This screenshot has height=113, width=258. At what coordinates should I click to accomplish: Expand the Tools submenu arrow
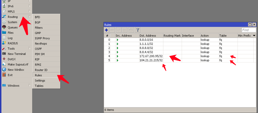30,48
